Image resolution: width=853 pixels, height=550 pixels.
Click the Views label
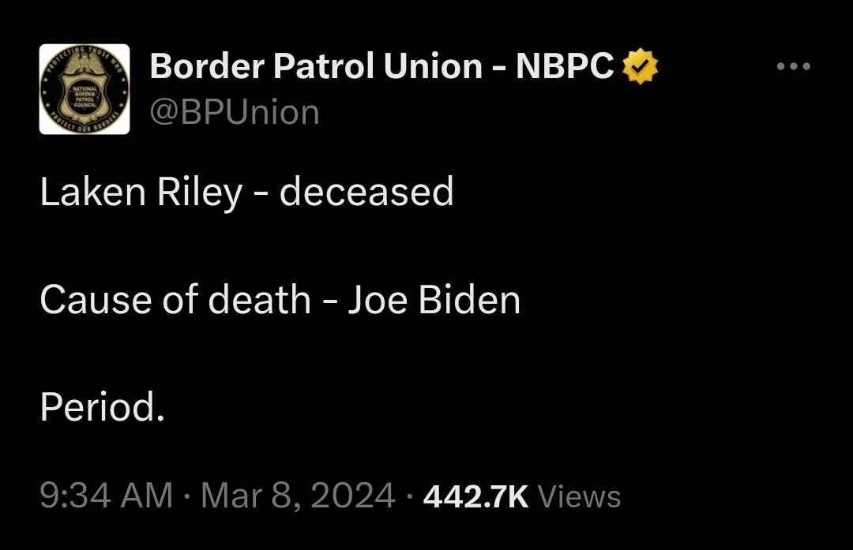click(x=579, y=497)
